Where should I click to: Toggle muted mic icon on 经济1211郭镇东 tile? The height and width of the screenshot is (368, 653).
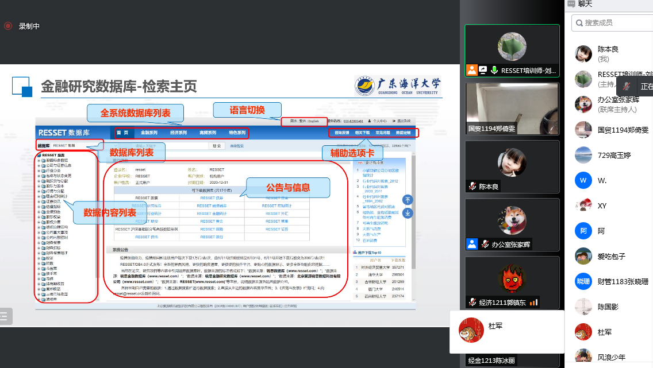pyautogui.click(x=472, y=302)
